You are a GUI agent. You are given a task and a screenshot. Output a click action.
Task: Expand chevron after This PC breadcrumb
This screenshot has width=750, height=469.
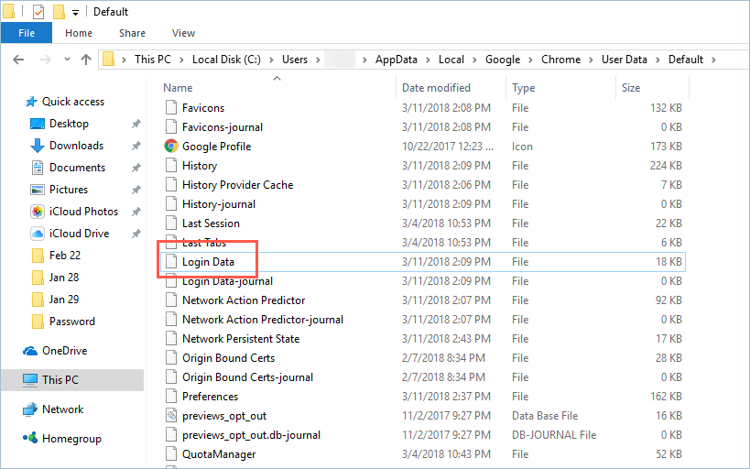(181, 60)
